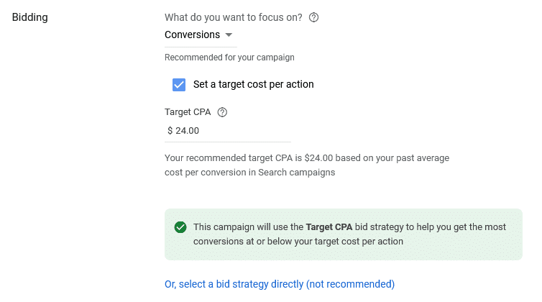Click the dollar sign in CPA field
This screenshot has width=542, height=302.
pos(170,131)
